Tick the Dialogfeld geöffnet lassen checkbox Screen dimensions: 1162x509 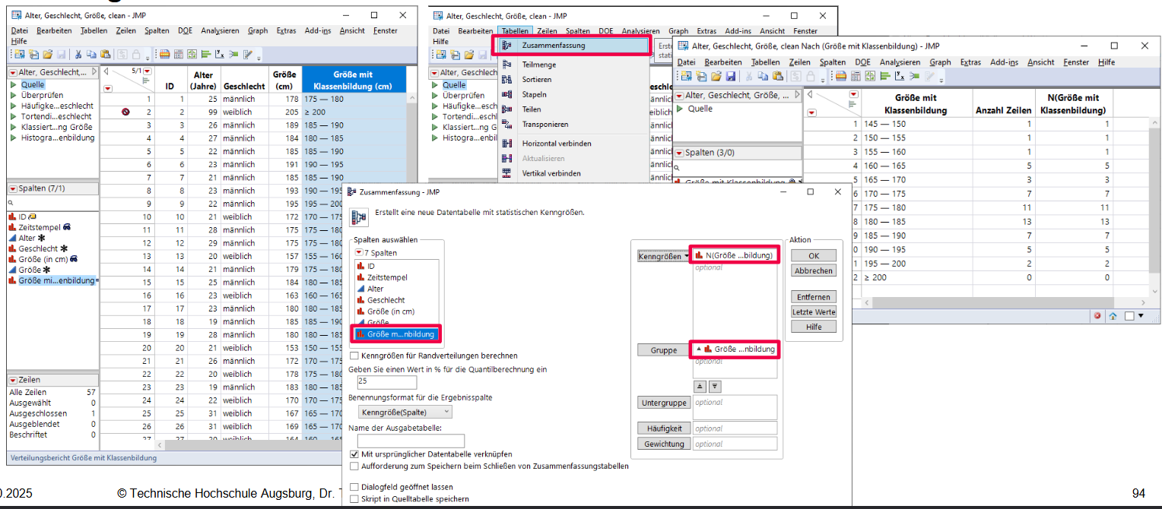[354, 487]
